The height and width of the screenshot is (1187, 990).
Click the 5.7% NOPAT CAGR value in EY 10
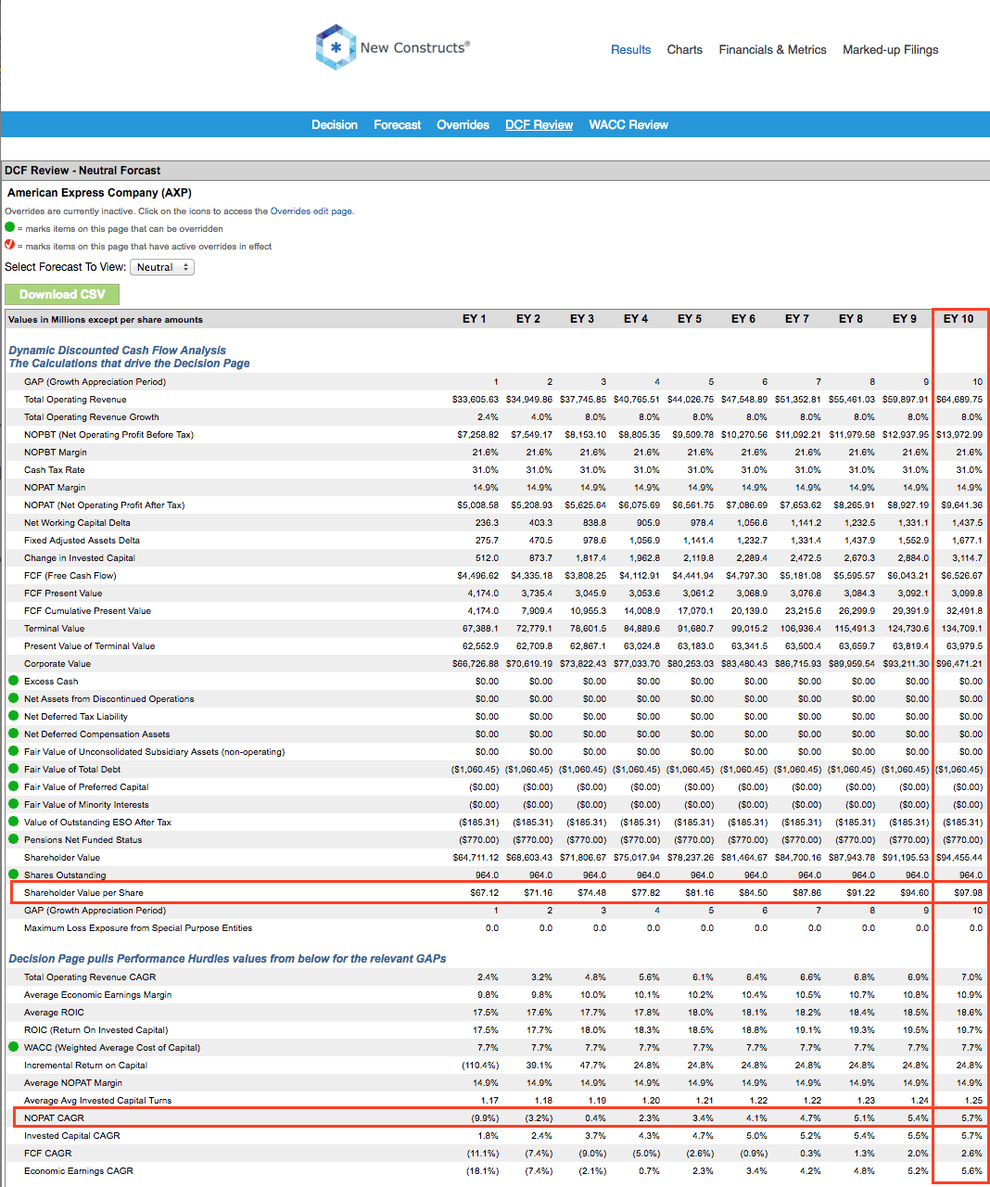click(971, 1118)
